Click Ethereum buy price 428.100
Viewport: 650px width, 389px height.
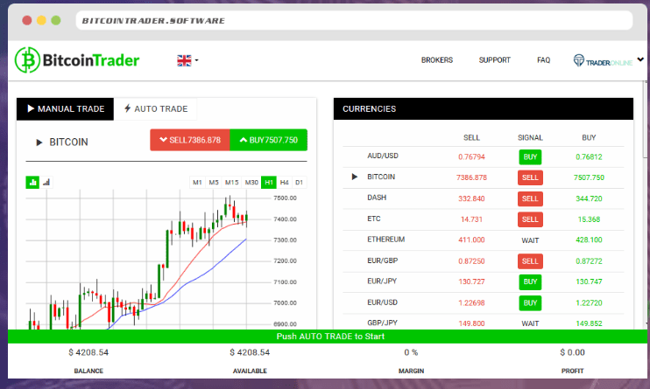589,240
